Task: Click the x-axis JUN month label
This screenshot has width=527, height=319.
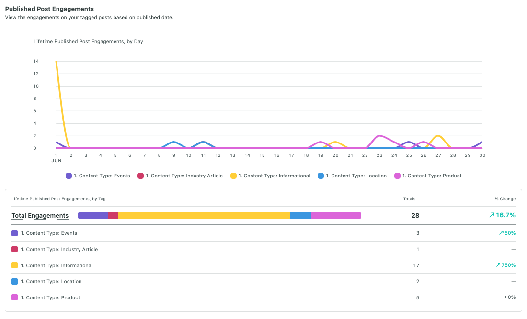Action: (x=57, y=161)
